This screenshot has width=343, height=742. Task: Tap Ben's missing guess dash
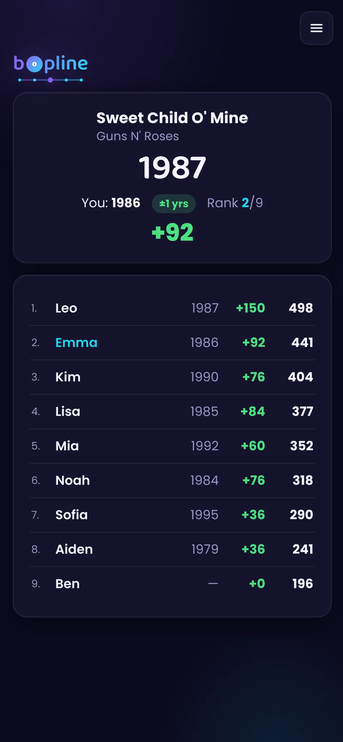coord(213,584)
